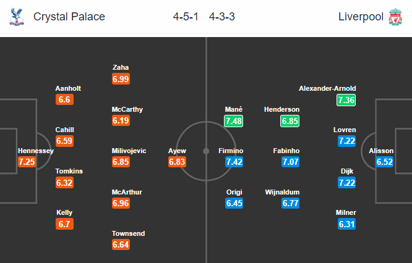The height and width of the screenshot is (263, 412).
Task: Click Alexander-Arnold's 7.36 rating badge
Action: point(346,100)
